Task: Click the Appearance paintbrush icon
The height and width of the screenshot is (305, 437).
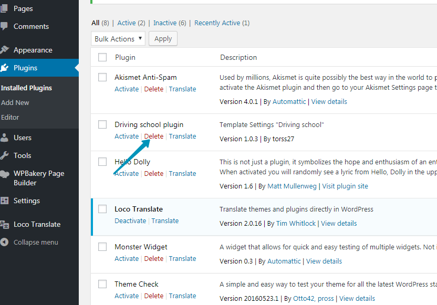Action: click(4, 50)
